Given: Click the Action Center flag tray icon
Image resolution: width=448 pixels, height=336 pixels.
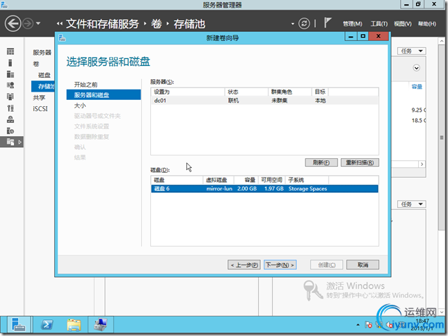Looking at the screenshot, I should pos(368,325).
